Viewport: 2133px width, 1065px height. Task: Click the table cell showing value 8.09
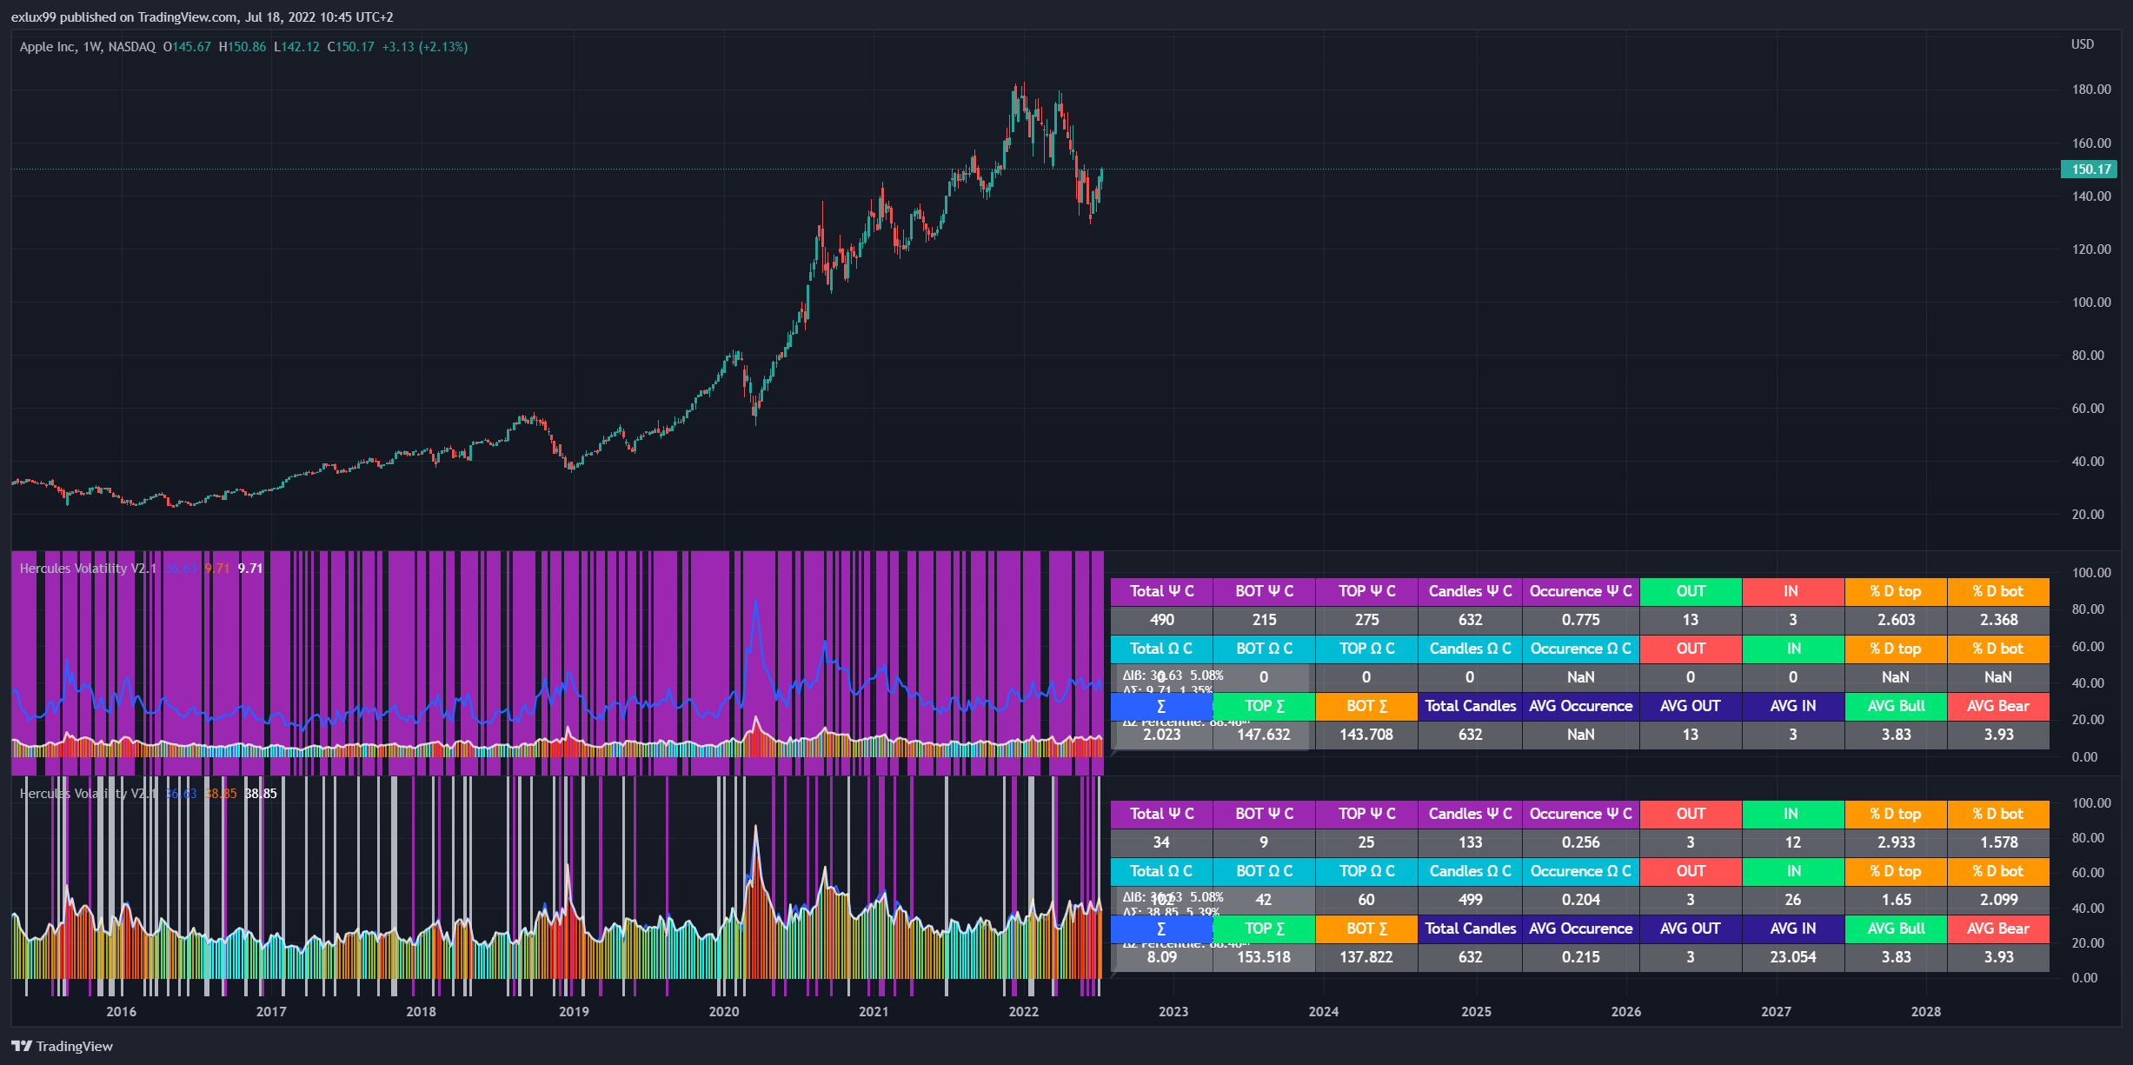pos(1161,957)
